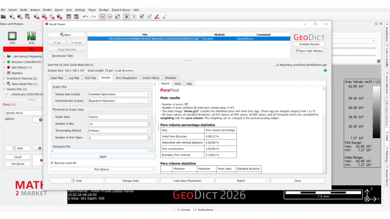390x219 pixels.
Task: Click the gear icon next to Options
Action: [41, 120]
